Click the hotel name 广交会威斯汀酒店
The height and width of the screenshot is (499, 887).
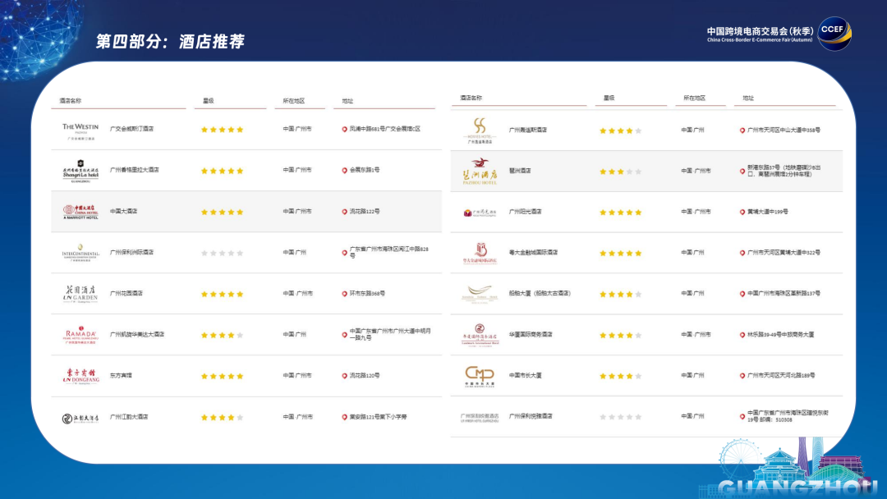point(131,129)
